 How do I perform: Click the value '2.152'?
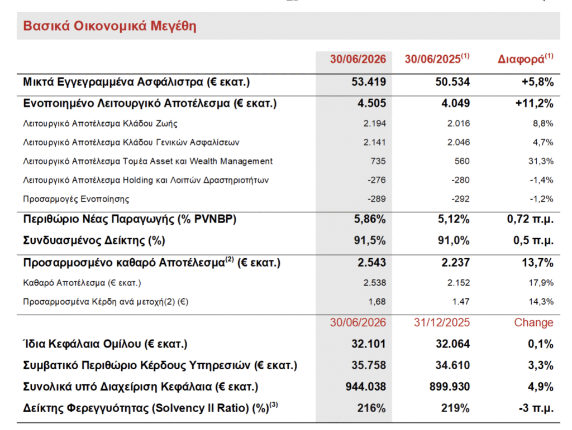coord(459,283)
